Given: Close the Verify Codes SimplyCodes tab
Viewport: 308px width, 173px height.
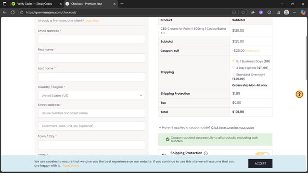Looking at the screenshot, I should click(61, 4).
